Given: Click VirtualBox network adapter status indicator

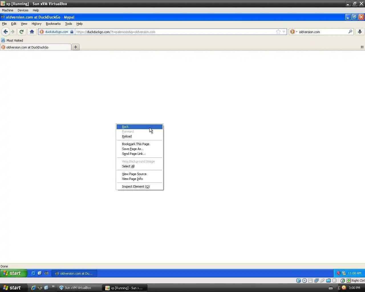Looking at the screenshot, I should [317, 281].
